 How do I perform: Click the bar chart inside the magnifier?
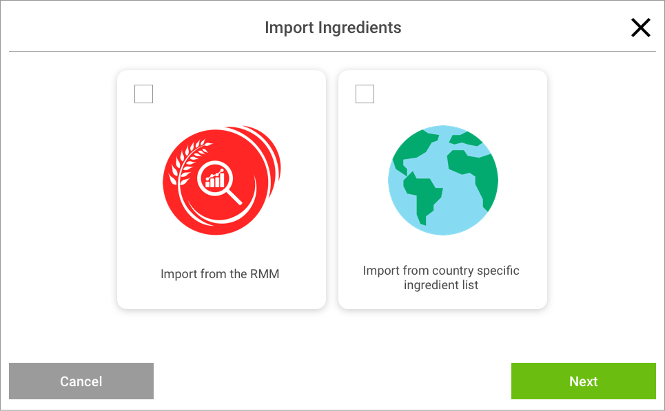click(215, 179)
